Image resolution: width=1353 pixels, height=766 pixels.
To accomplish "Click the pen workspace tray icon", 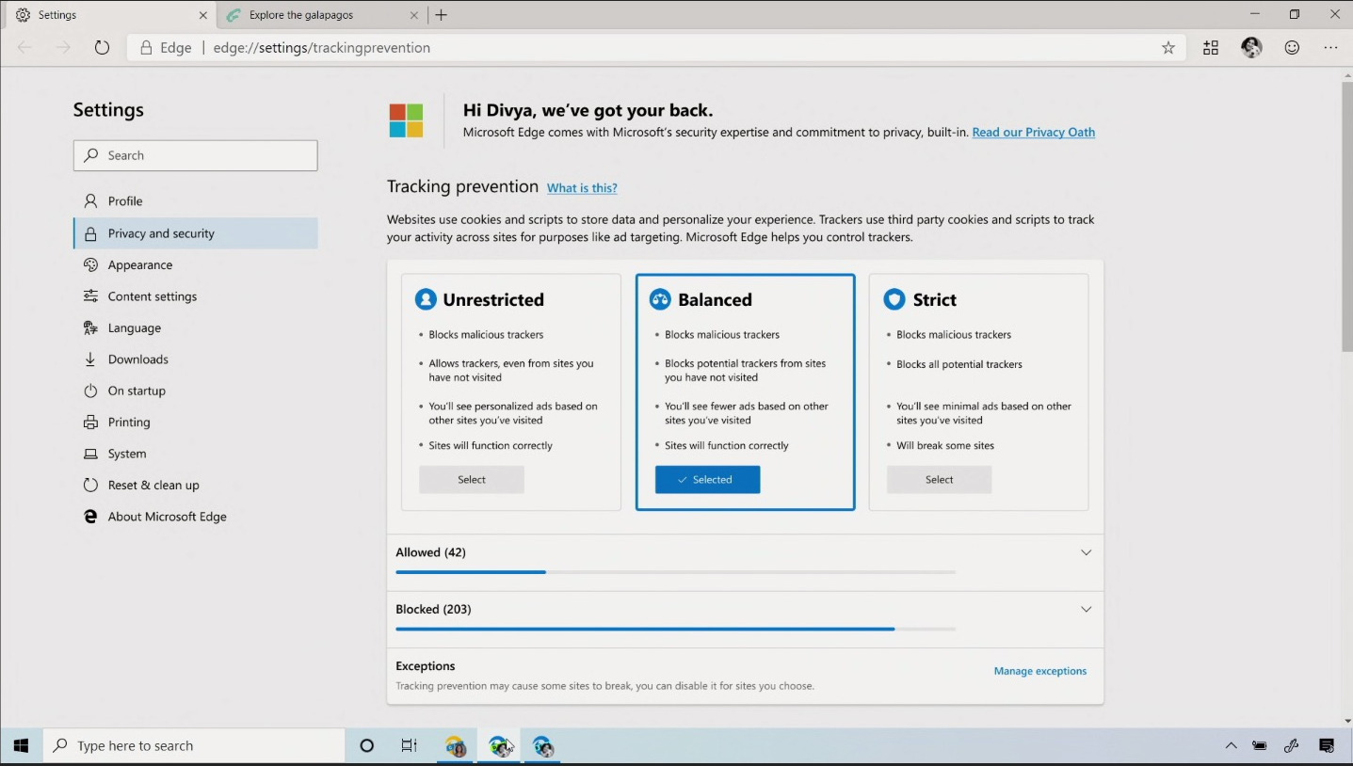I will point(1292,746).
